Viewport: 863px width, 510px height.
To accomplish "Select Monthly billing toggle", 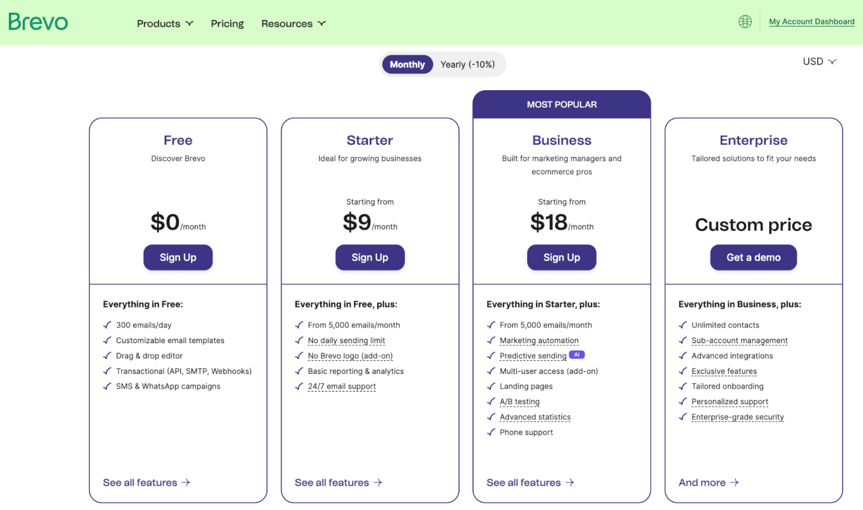I will pyautogui.click(x=407, y=65).
